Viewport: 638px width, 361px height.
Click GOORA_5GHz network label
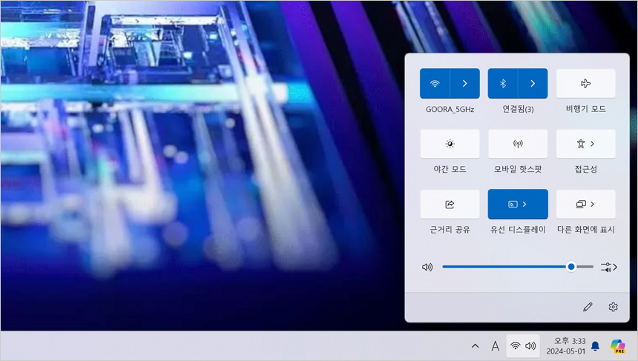pyautogui.click(x=450, y=110)
